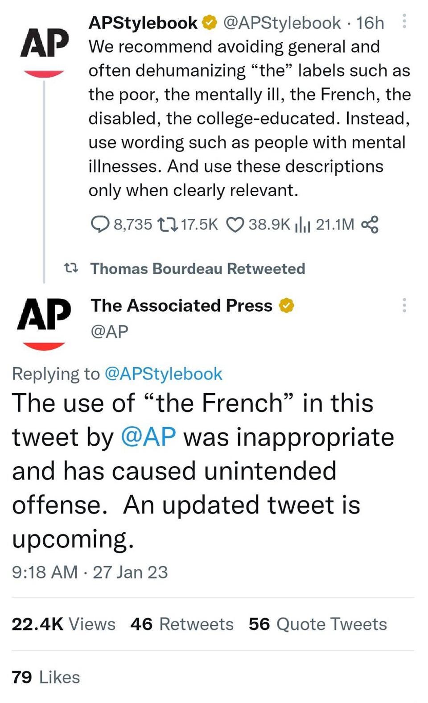Click the @APStylebook handle
This screenshot has width=428, height=703.
pos(280,21)
